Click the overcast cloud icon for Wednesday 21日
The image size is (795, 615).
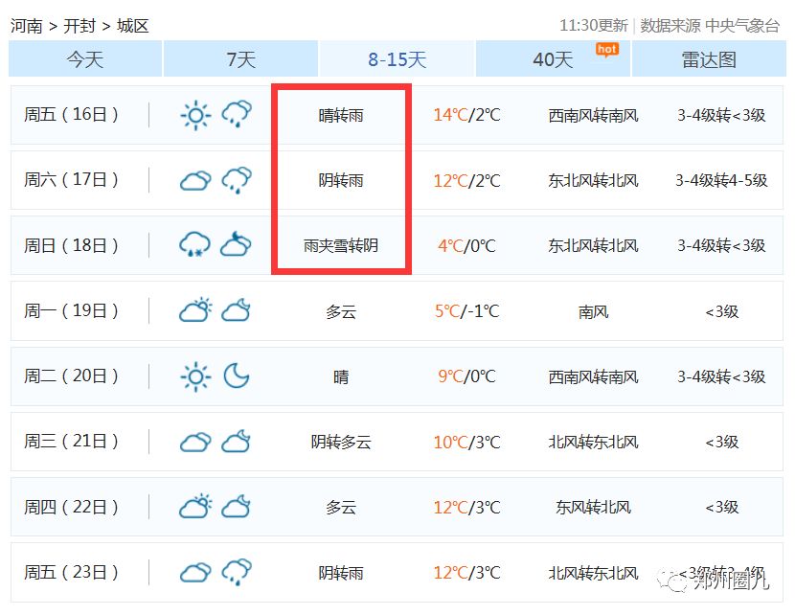[195, 442]
